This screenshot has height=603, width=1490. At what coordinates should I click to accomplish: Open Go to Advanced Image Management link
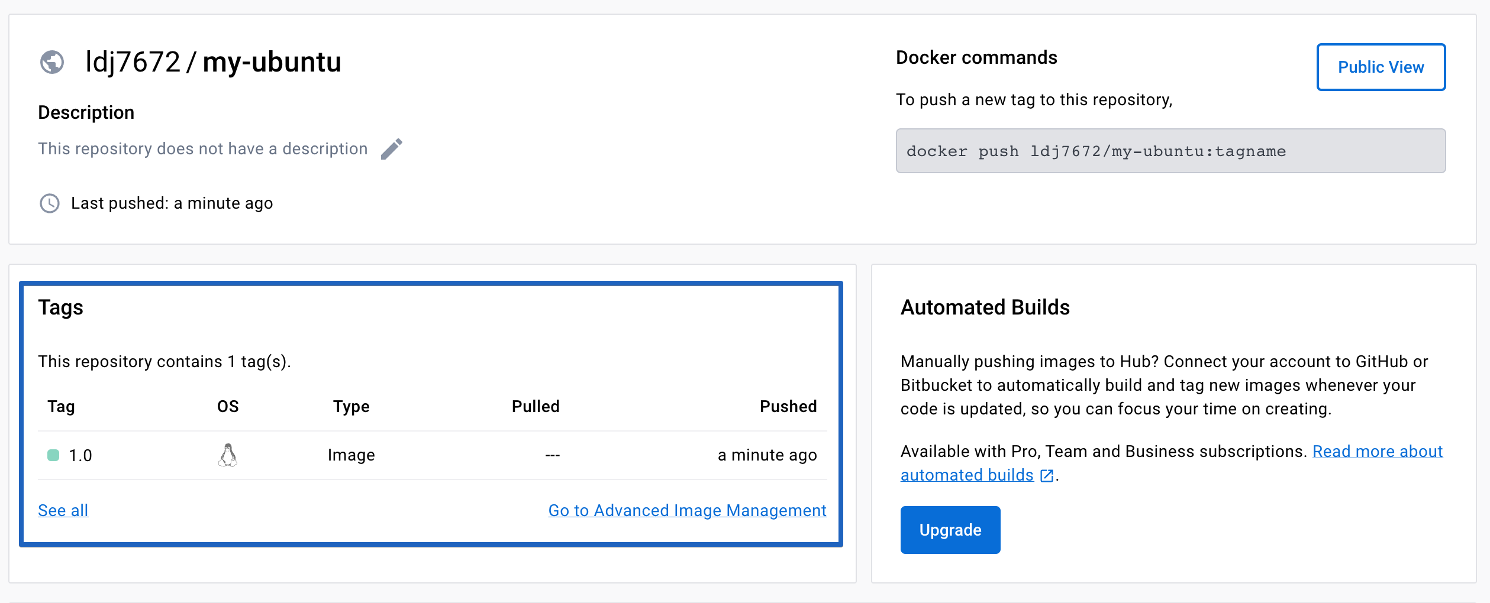(x=687, y=510)
